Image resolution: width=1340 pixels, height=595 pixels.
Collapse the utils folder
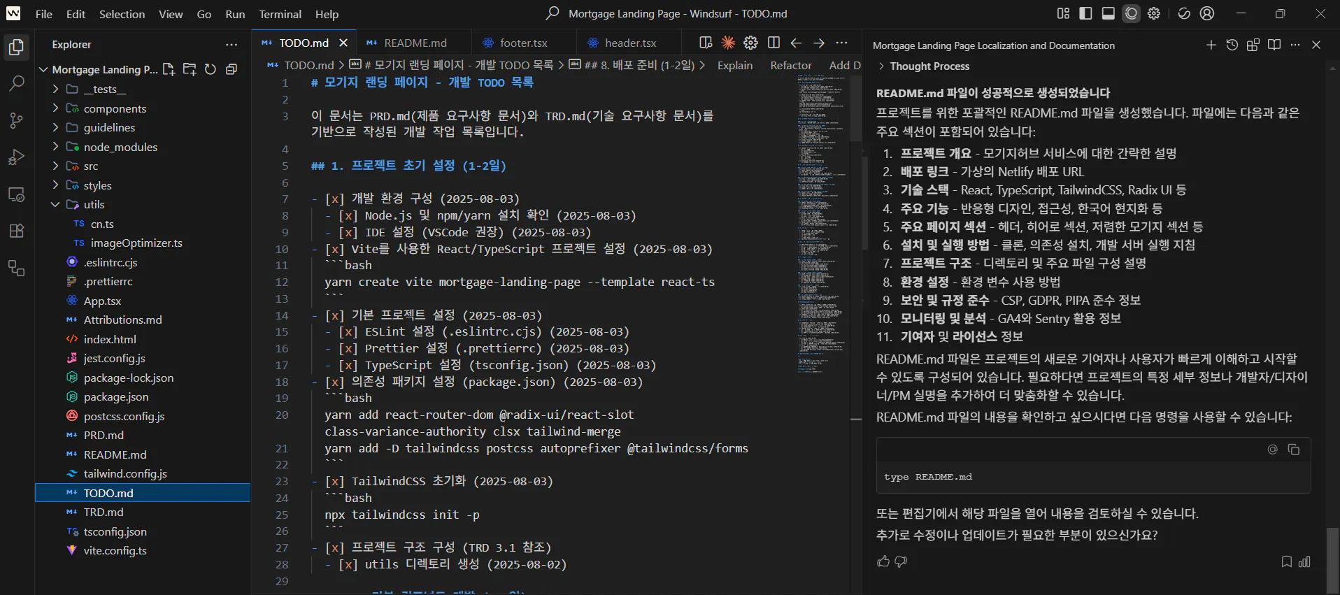coord(55,204)
